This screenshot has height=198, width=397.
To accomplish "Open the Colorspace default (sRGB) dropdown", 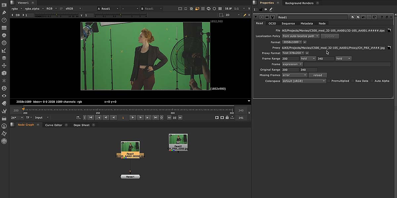I will click(x=304, y=81).
